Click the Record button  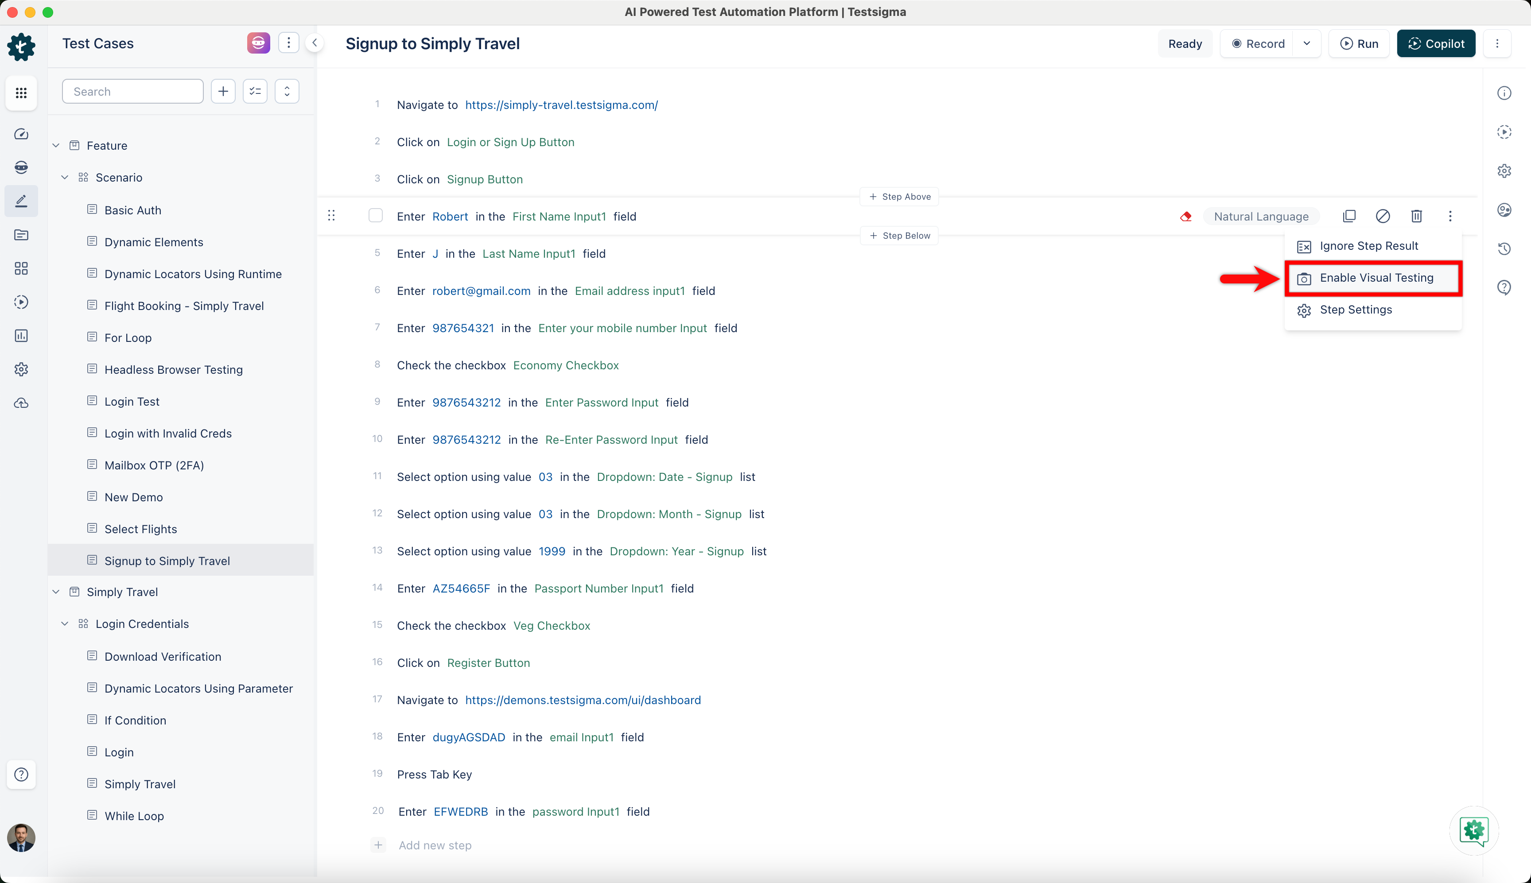[x=1258, y=44]
